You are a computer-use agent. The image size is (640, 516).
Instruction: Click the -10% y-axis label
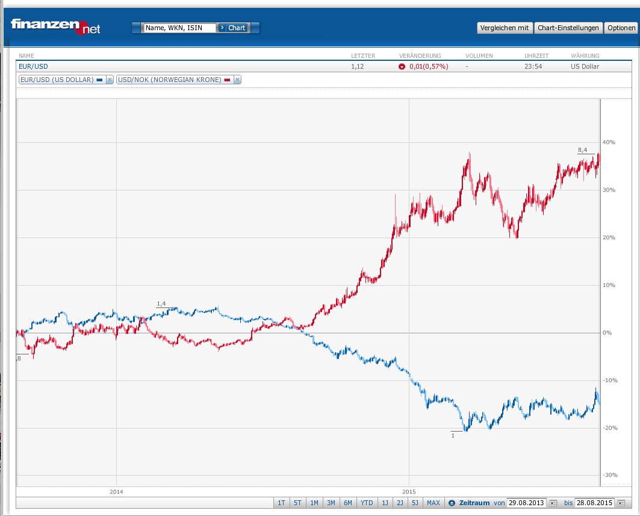pos(610,380)
